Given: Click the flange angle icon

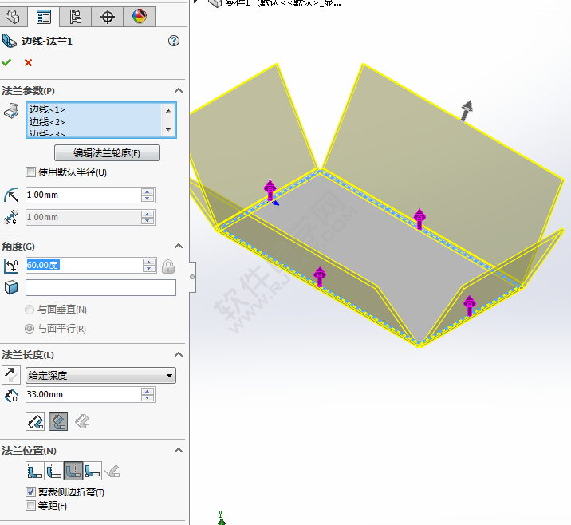Looking at the screenshot, I should pos(11,266).
